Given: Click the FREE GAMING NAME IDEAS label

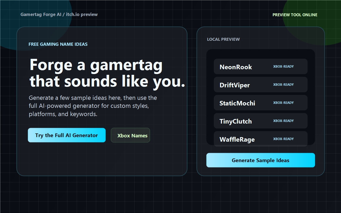Looking at the screenshot, I should coord(58,44).
